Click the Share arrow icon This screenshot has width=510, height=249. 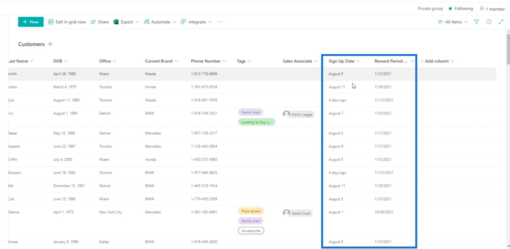tap(93, 22)
